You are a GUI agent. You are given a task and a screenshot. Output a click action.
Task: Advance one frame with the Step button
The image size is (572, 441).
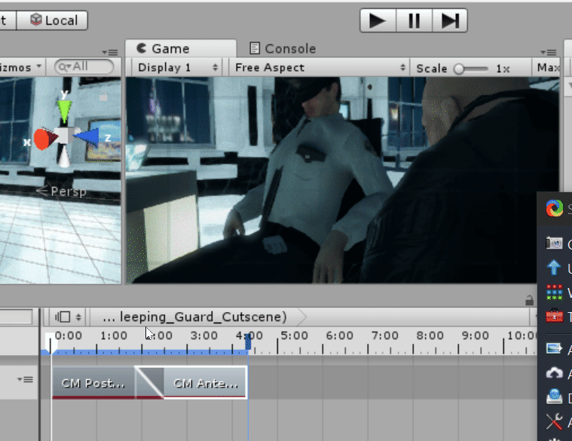[450, 21]
